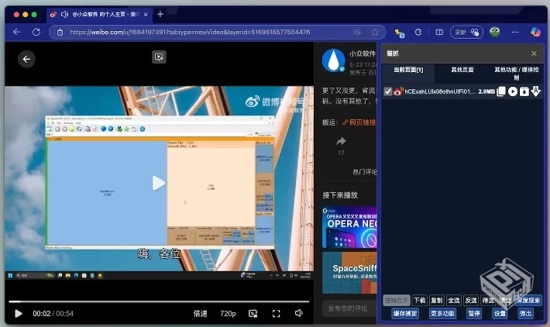550x327 pixels.
Task: Open 更多功能 more functions
Action: tap(442, 313)
